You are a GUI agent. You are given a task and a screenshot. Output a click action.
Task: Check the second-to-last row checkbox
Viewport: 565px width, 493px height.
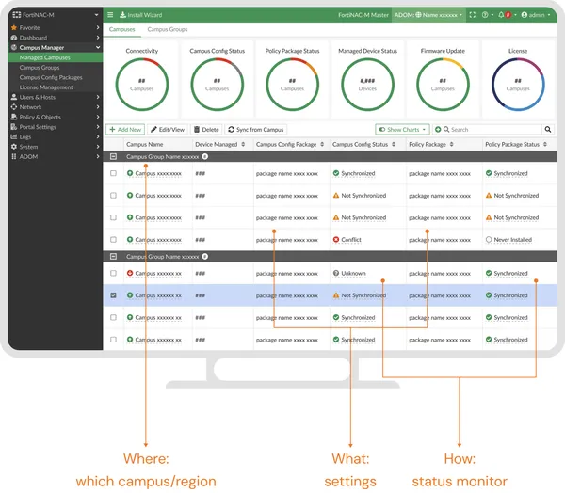[x=113, y=317]
